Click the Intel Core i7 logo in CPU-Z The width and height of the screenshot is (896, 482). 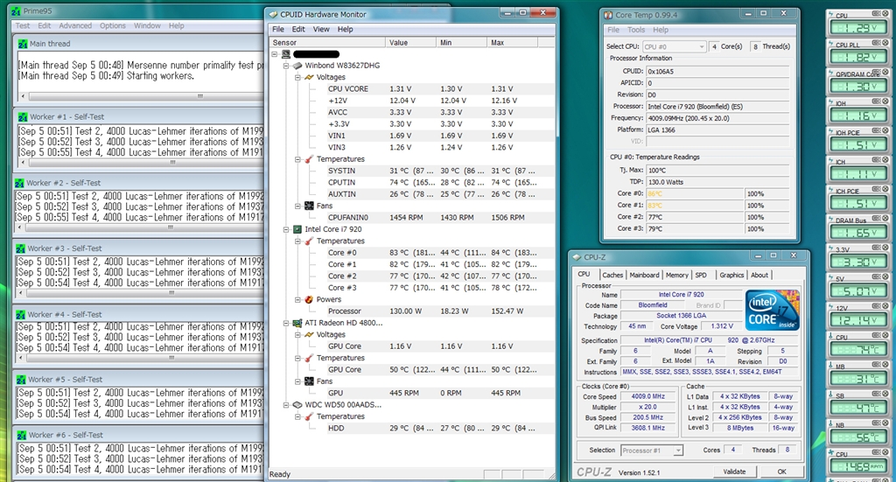click(771, 311)
